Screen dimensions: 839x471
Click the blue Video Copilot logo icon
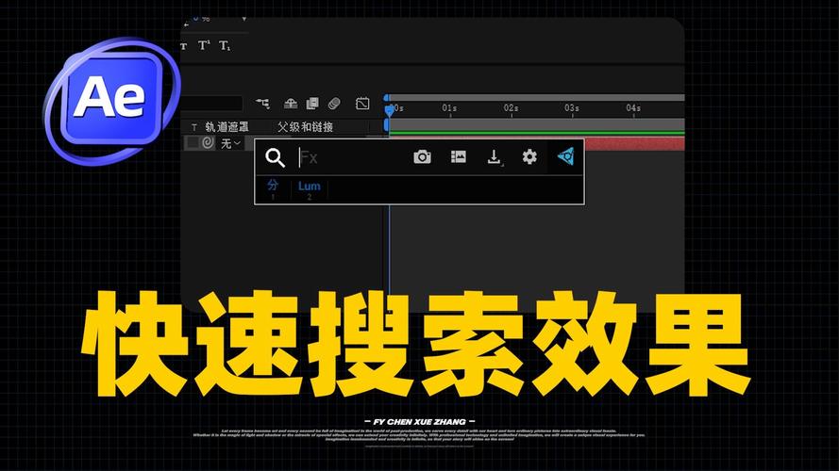pyautogui.click(x=566, y=156)
